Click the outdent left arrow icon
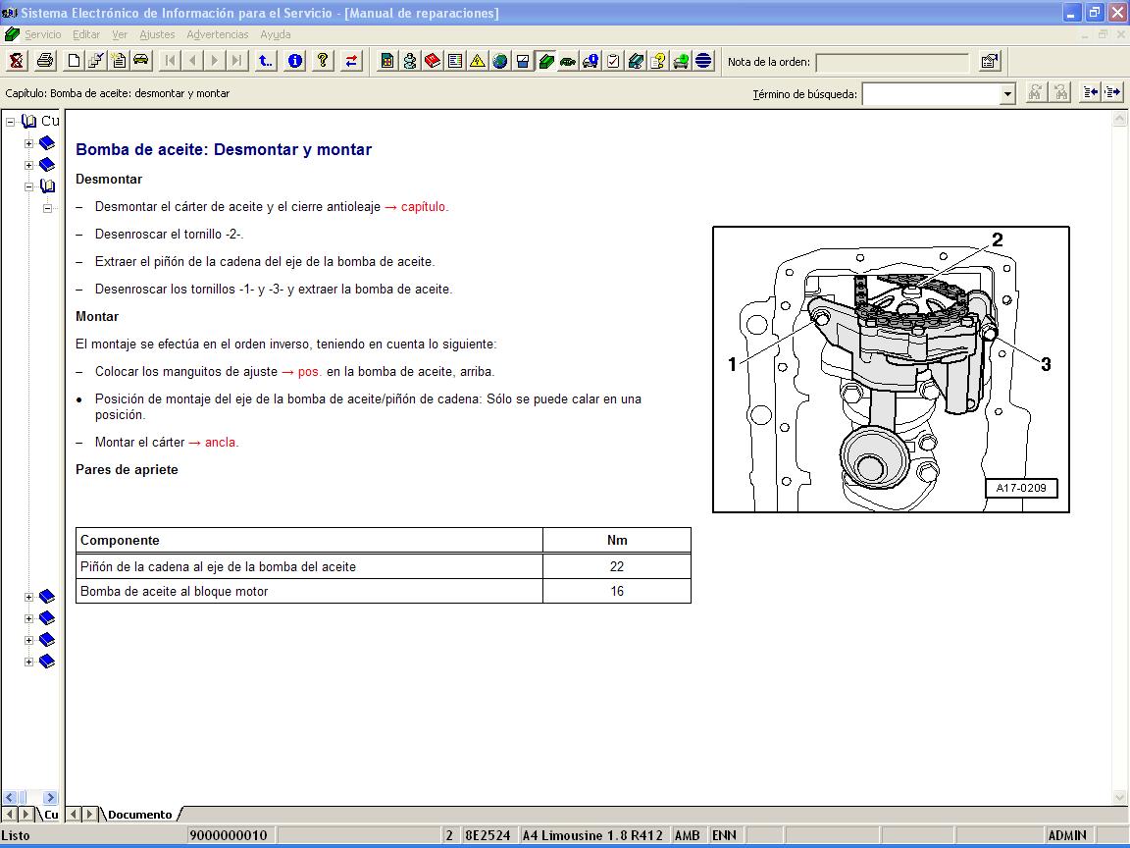 [x=1091, y=92]
